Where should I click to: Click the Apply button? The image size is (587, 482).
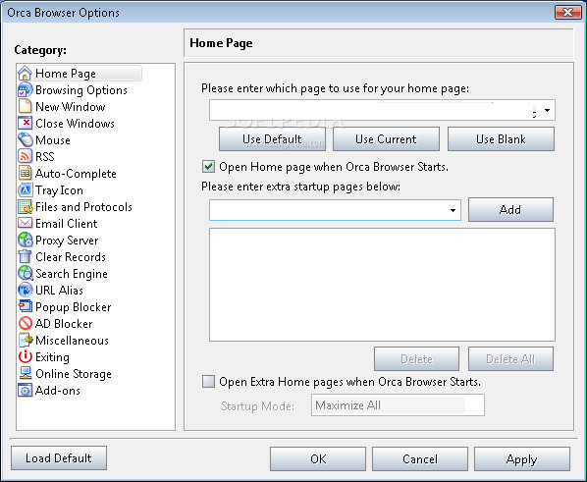522,458
